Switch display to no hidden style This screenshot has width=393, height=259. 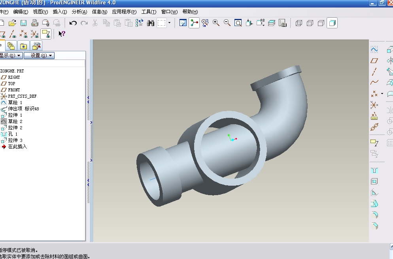pyautogui.click(x=321, y=23)
